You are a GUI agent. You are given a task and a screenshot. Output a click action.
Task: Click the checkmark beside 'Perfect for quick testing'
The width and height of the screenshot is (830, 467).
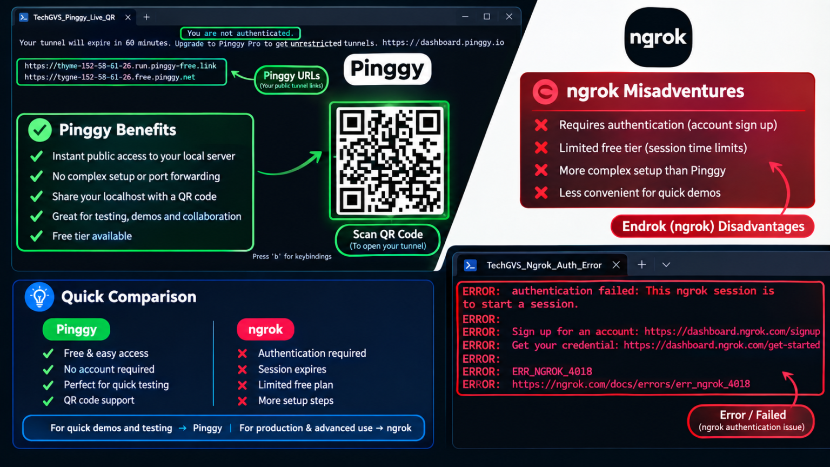tap(48, 385)
